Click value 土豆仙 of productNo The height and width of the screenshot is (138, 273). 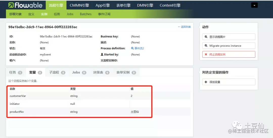(135, 112)
